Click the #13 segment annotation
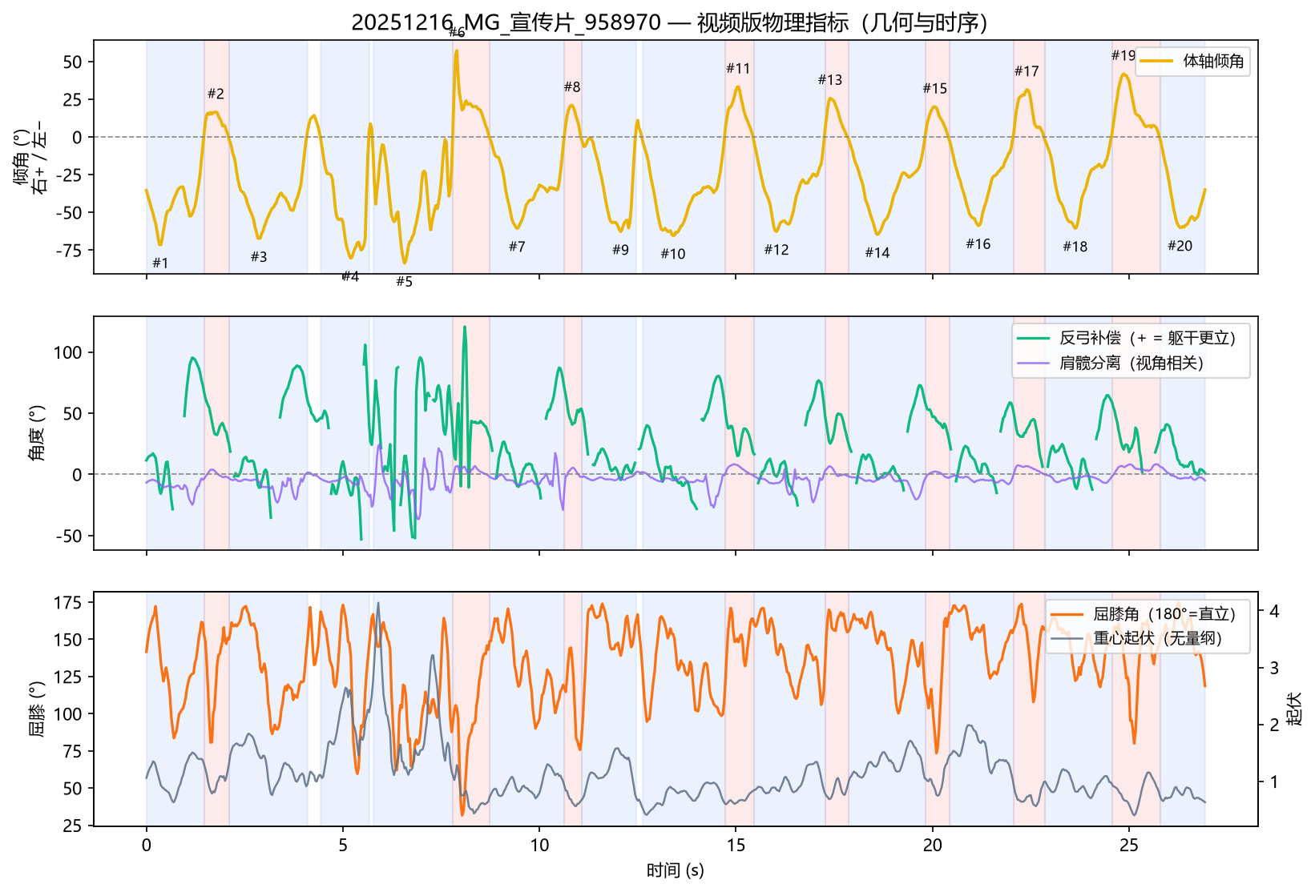This screenshot has width=1315, height=892. coord(830,80)
